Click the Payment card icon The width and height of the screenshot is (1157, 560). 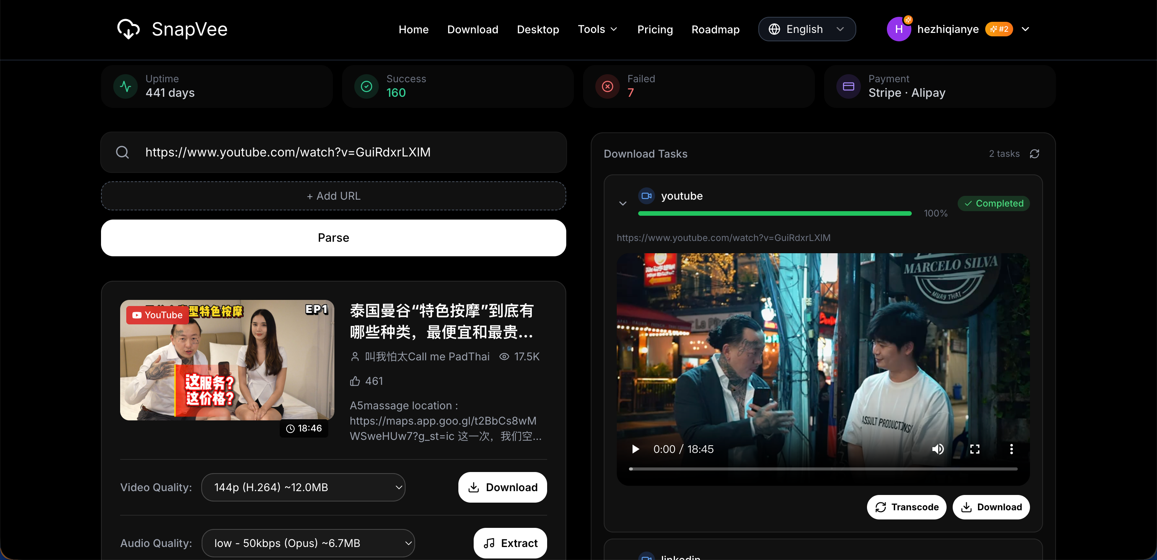(848, 86)
